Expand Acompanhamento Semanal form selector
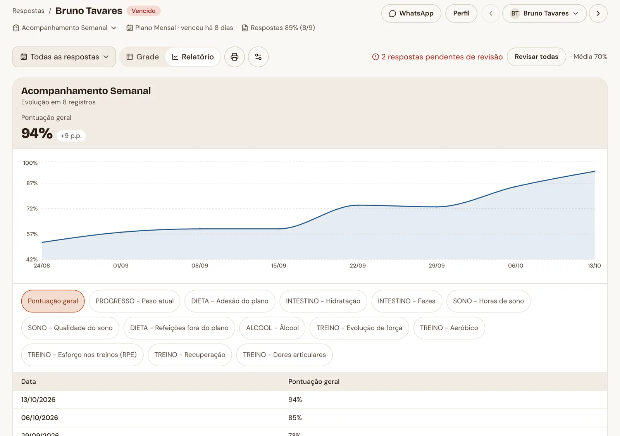The width and height of the screenshot is (620, 436). 65,28
